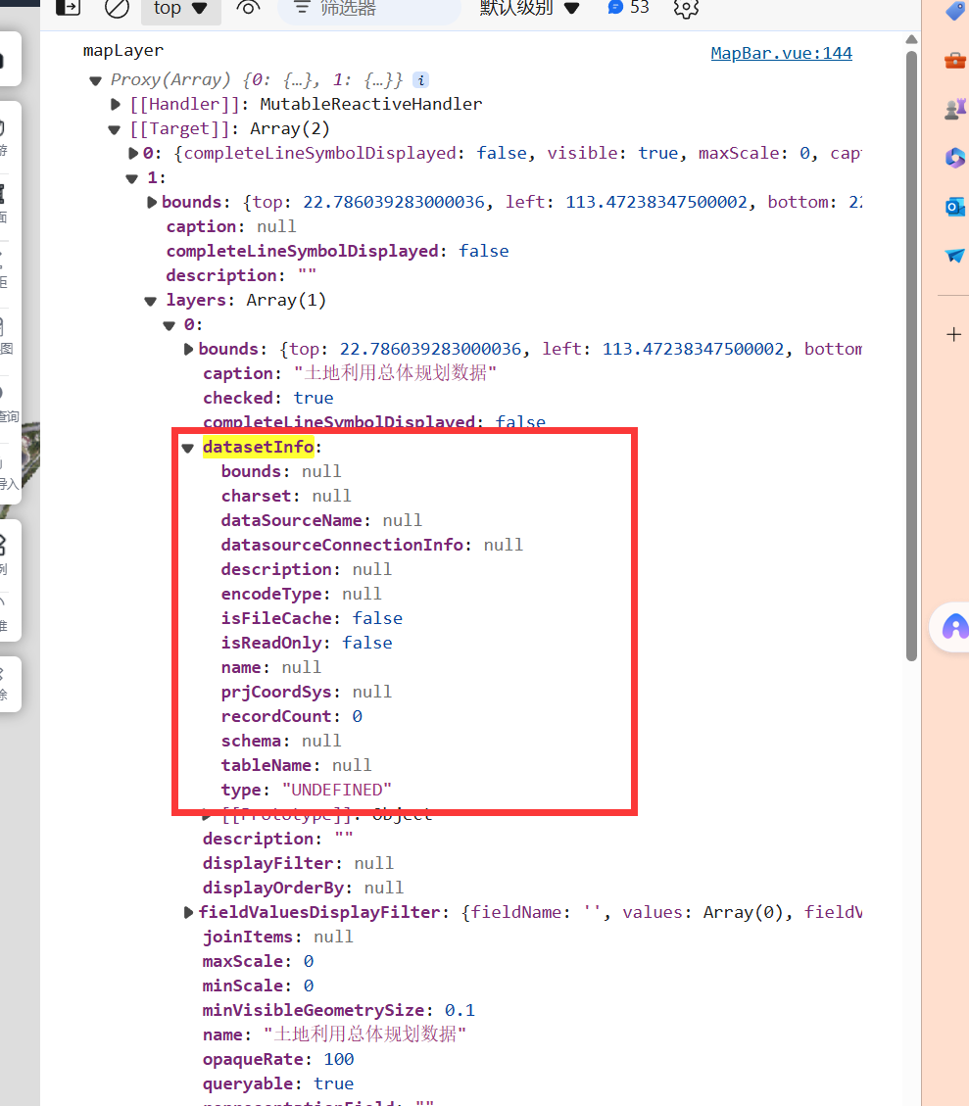Click the console vertical scrollbar

911,353
